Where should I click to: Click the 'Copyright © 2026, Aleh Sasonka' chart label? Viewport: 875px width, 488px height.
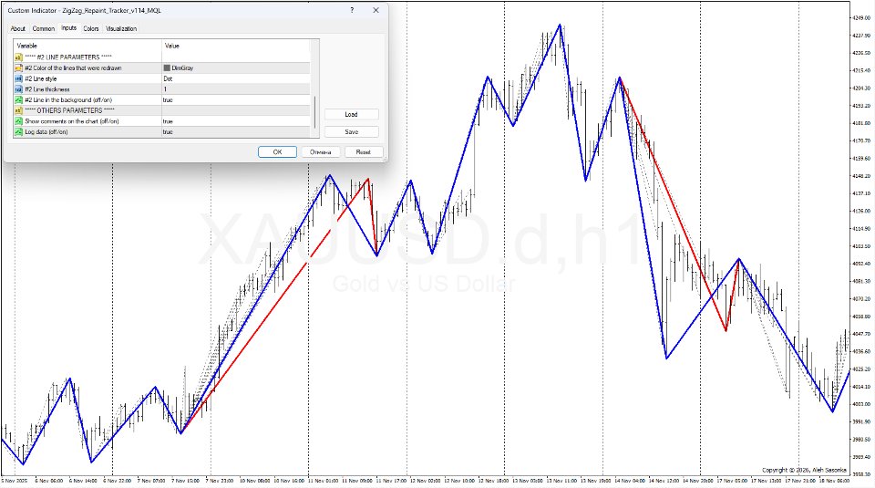click(804, 470)
